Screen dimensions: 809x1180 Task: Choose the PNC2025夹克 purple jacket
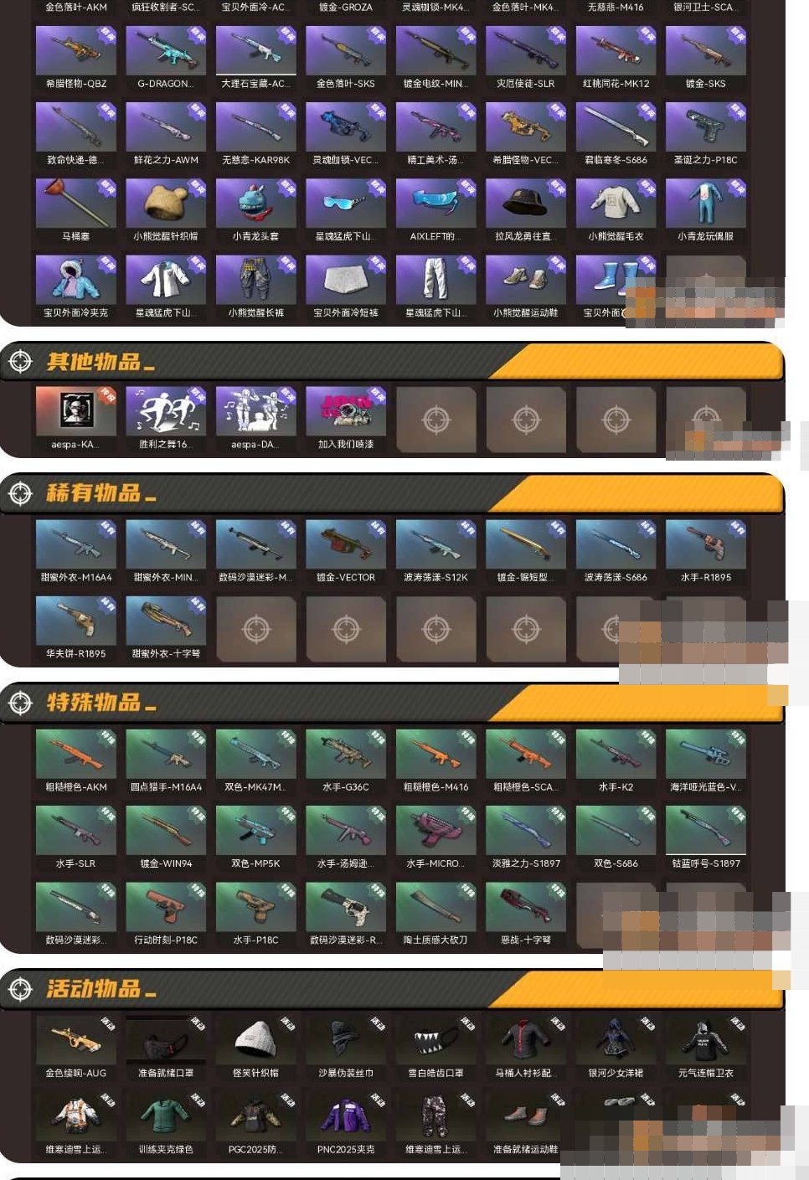tap(346, 1124)
